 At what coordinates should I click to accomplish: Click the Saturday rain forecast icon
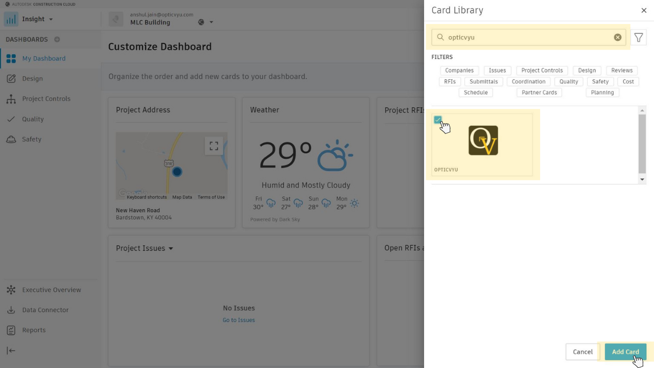point(298,203)
